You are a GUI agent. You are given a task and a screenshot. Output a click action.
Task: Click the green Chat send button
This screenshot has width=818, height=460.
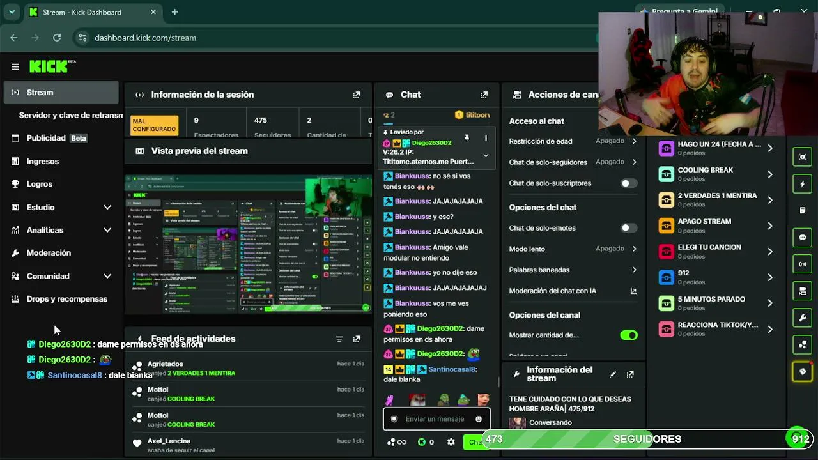coord(474,442)
